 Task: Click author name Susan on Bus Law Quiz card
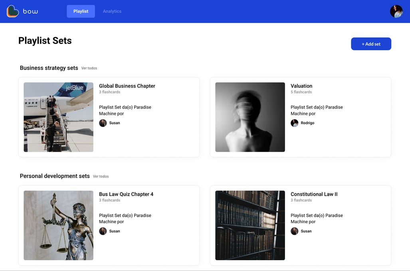click(x=115, y=231)
